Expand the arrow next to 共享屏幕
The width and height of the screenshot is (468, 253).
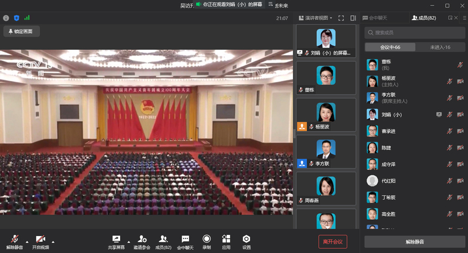129,240
